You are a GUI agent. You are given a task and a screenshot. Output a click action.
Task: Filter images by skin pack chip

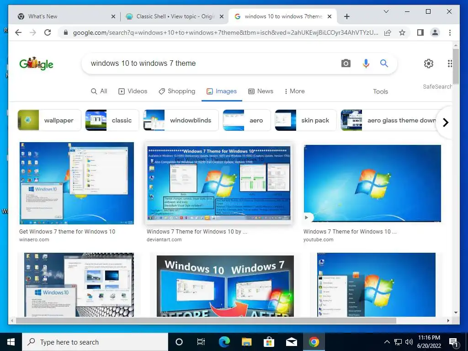(306, 120)
